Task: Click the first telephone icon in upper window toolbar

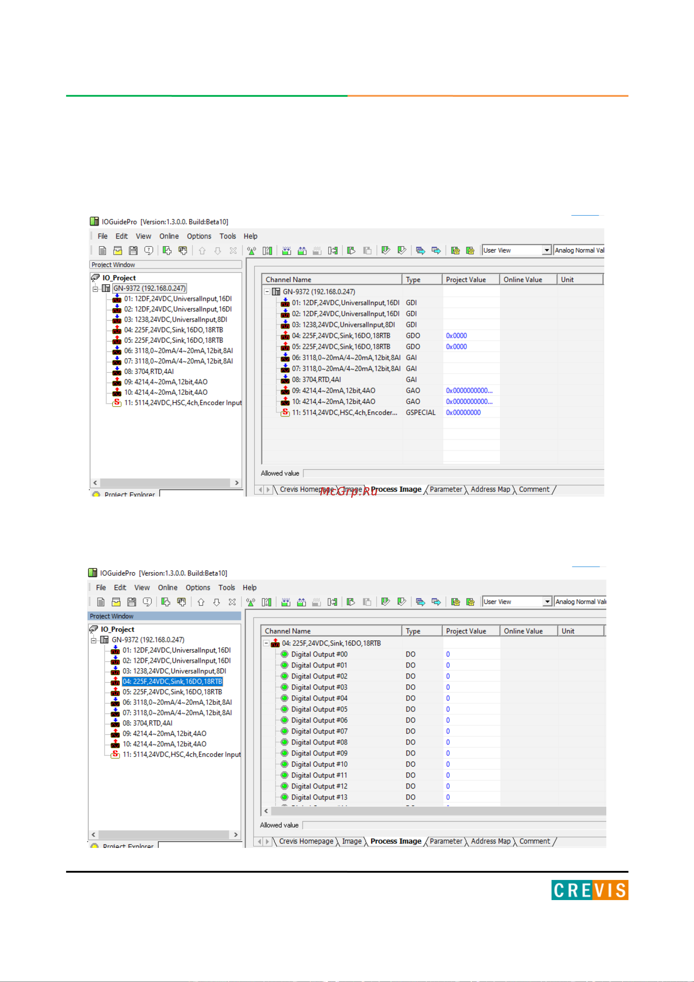Action: (455, 251)
